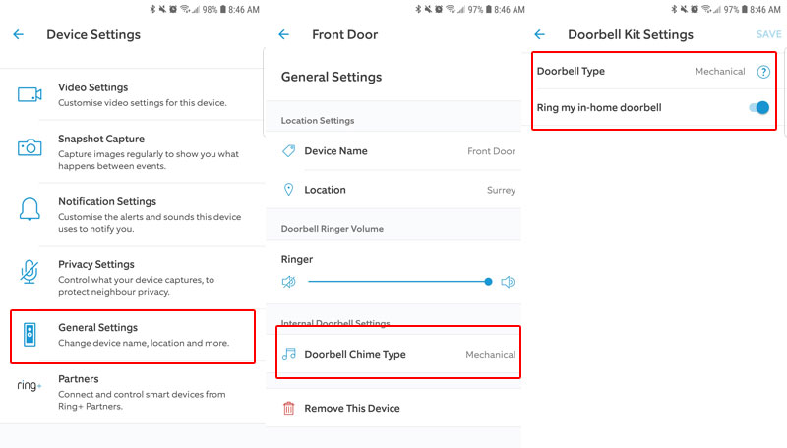Tap the muted speaker icon by Ringer

[289, 282]
